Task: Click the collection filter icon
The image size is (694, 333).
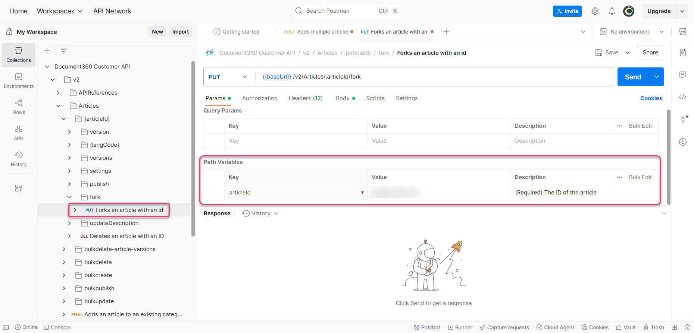Action: [63, 51]
